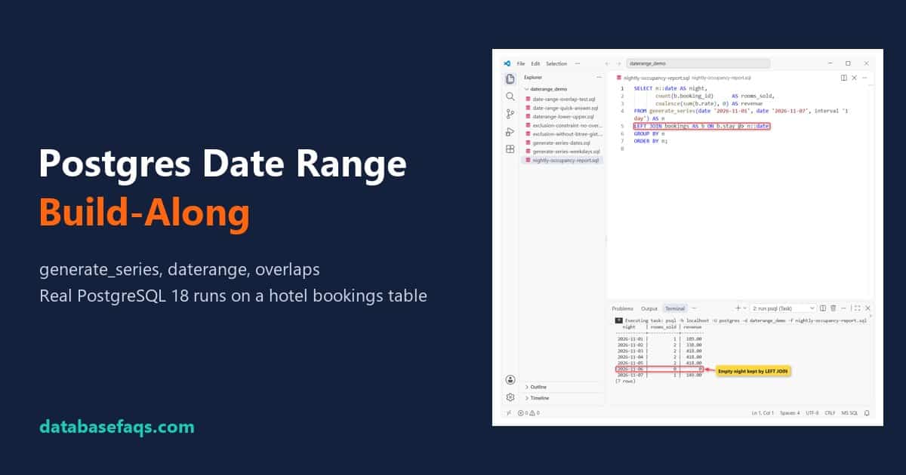The height and width of the screenshot is (475, 906).
Task: Open the Manage gear icon
Action: pyautogui.click(x=510, y=397)
